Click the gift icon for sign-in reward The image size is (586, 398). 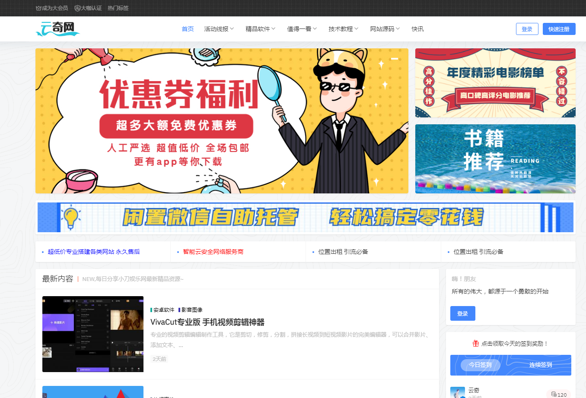click(475, 344)
